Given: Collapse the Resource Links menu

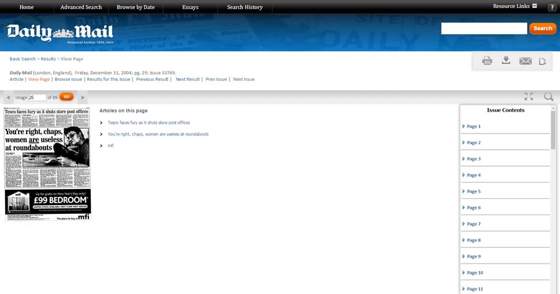Looking at the screenshot, I should tap(534, 6).
